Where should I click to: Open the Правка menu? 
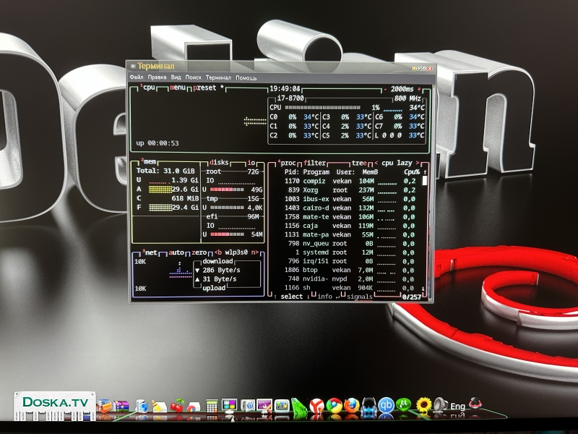(157, 77)
